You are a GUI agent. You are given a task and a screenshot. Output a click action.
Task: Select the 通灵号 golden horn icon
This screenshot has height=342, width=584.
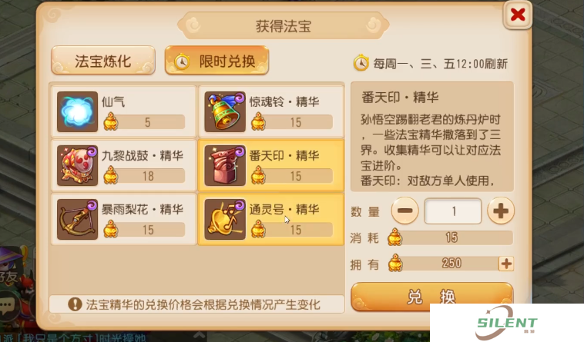click(x=225, y=219)
